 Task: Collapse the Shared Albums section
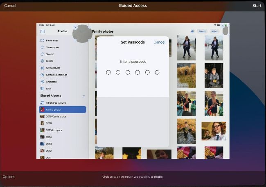84,96
